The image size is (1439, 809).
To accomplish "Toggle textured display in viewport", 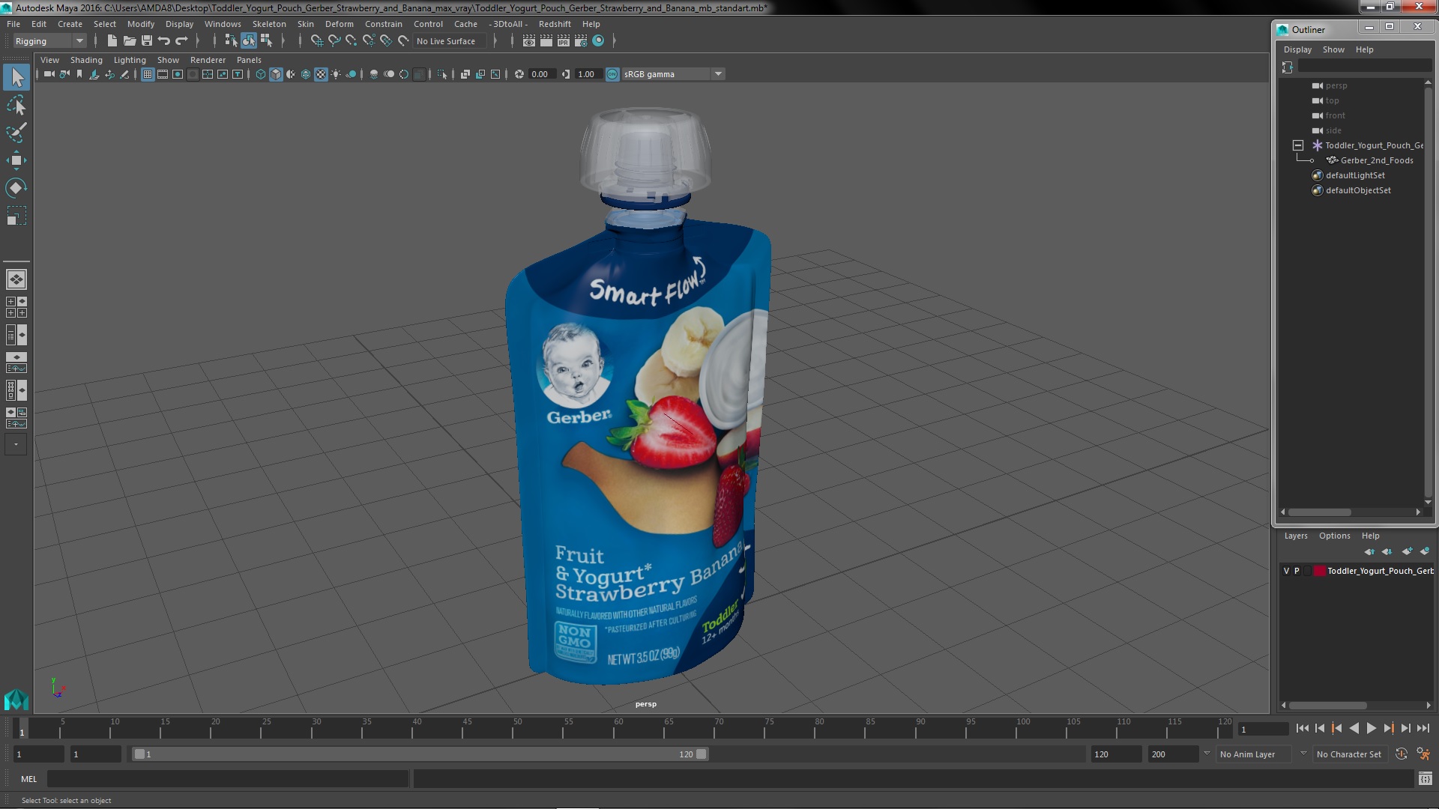I will coord(321,74).
